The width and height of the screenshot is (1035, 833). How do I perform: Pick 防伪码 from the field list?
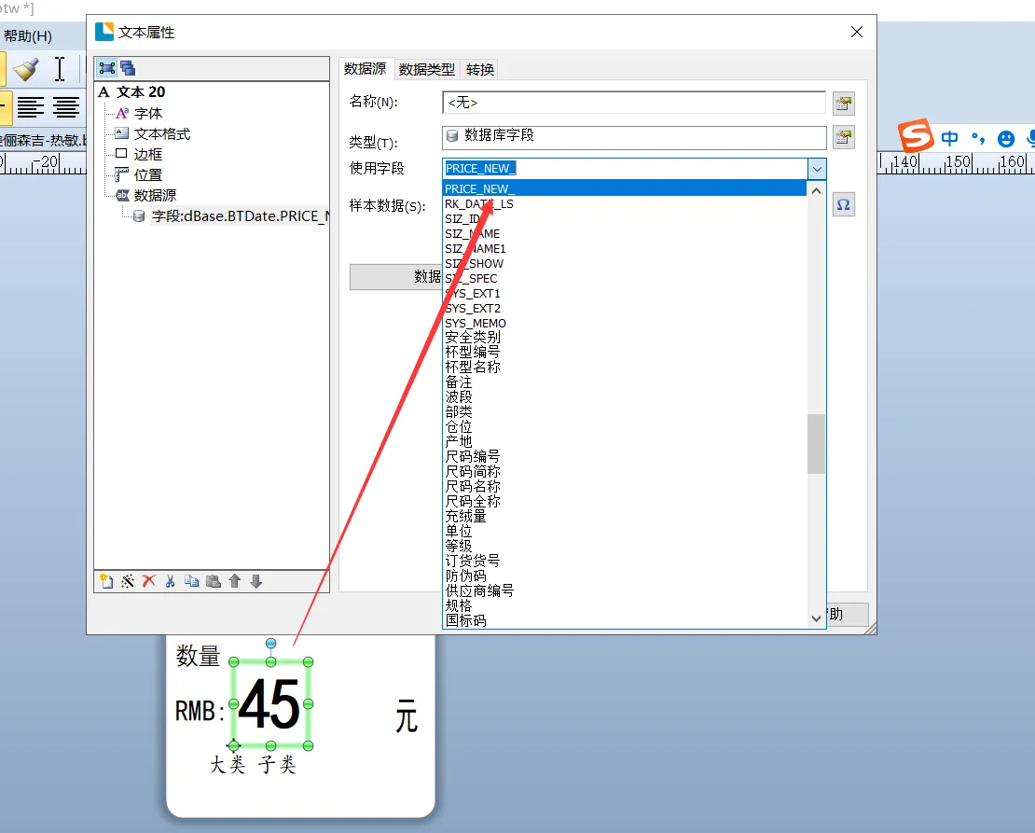click(465, 576)
